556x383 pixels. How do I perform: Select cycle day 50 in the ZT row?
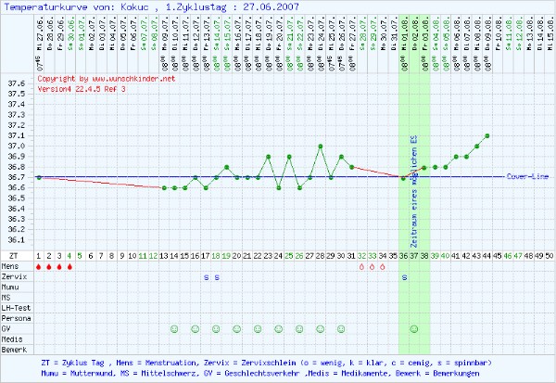click(550, 255)
